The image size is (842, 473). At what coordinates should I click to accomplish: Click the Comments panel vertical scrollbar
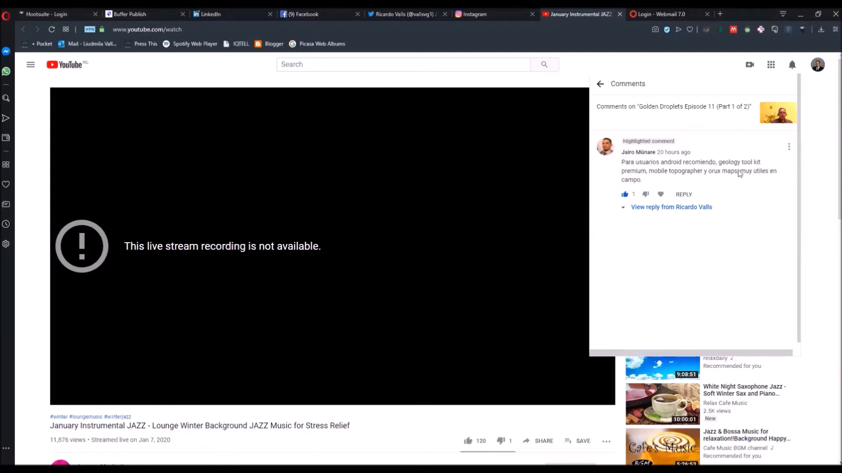coord(799,208)
